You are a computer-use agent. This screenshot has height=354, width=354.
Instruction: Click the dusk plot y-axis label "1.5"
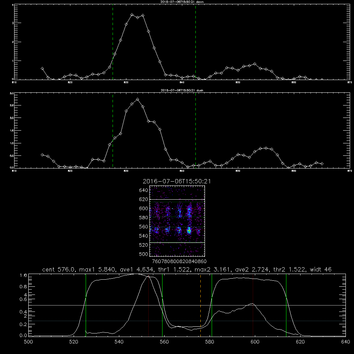[12, 131]
